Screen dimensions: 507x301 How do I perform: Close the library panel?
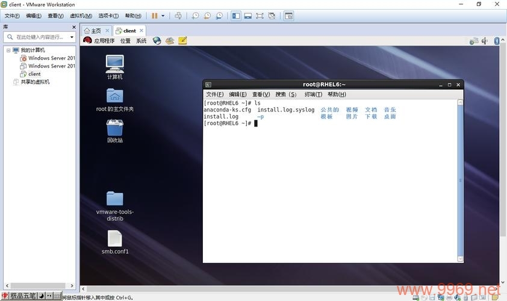(x=73, y=27)
